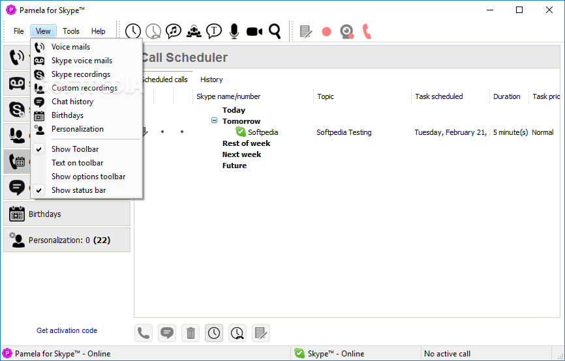This screenshot has width=565, height=361.
Task: Click the 5 minute(s) duration cell
Action: pyautogui.click(x=510, y=132)
